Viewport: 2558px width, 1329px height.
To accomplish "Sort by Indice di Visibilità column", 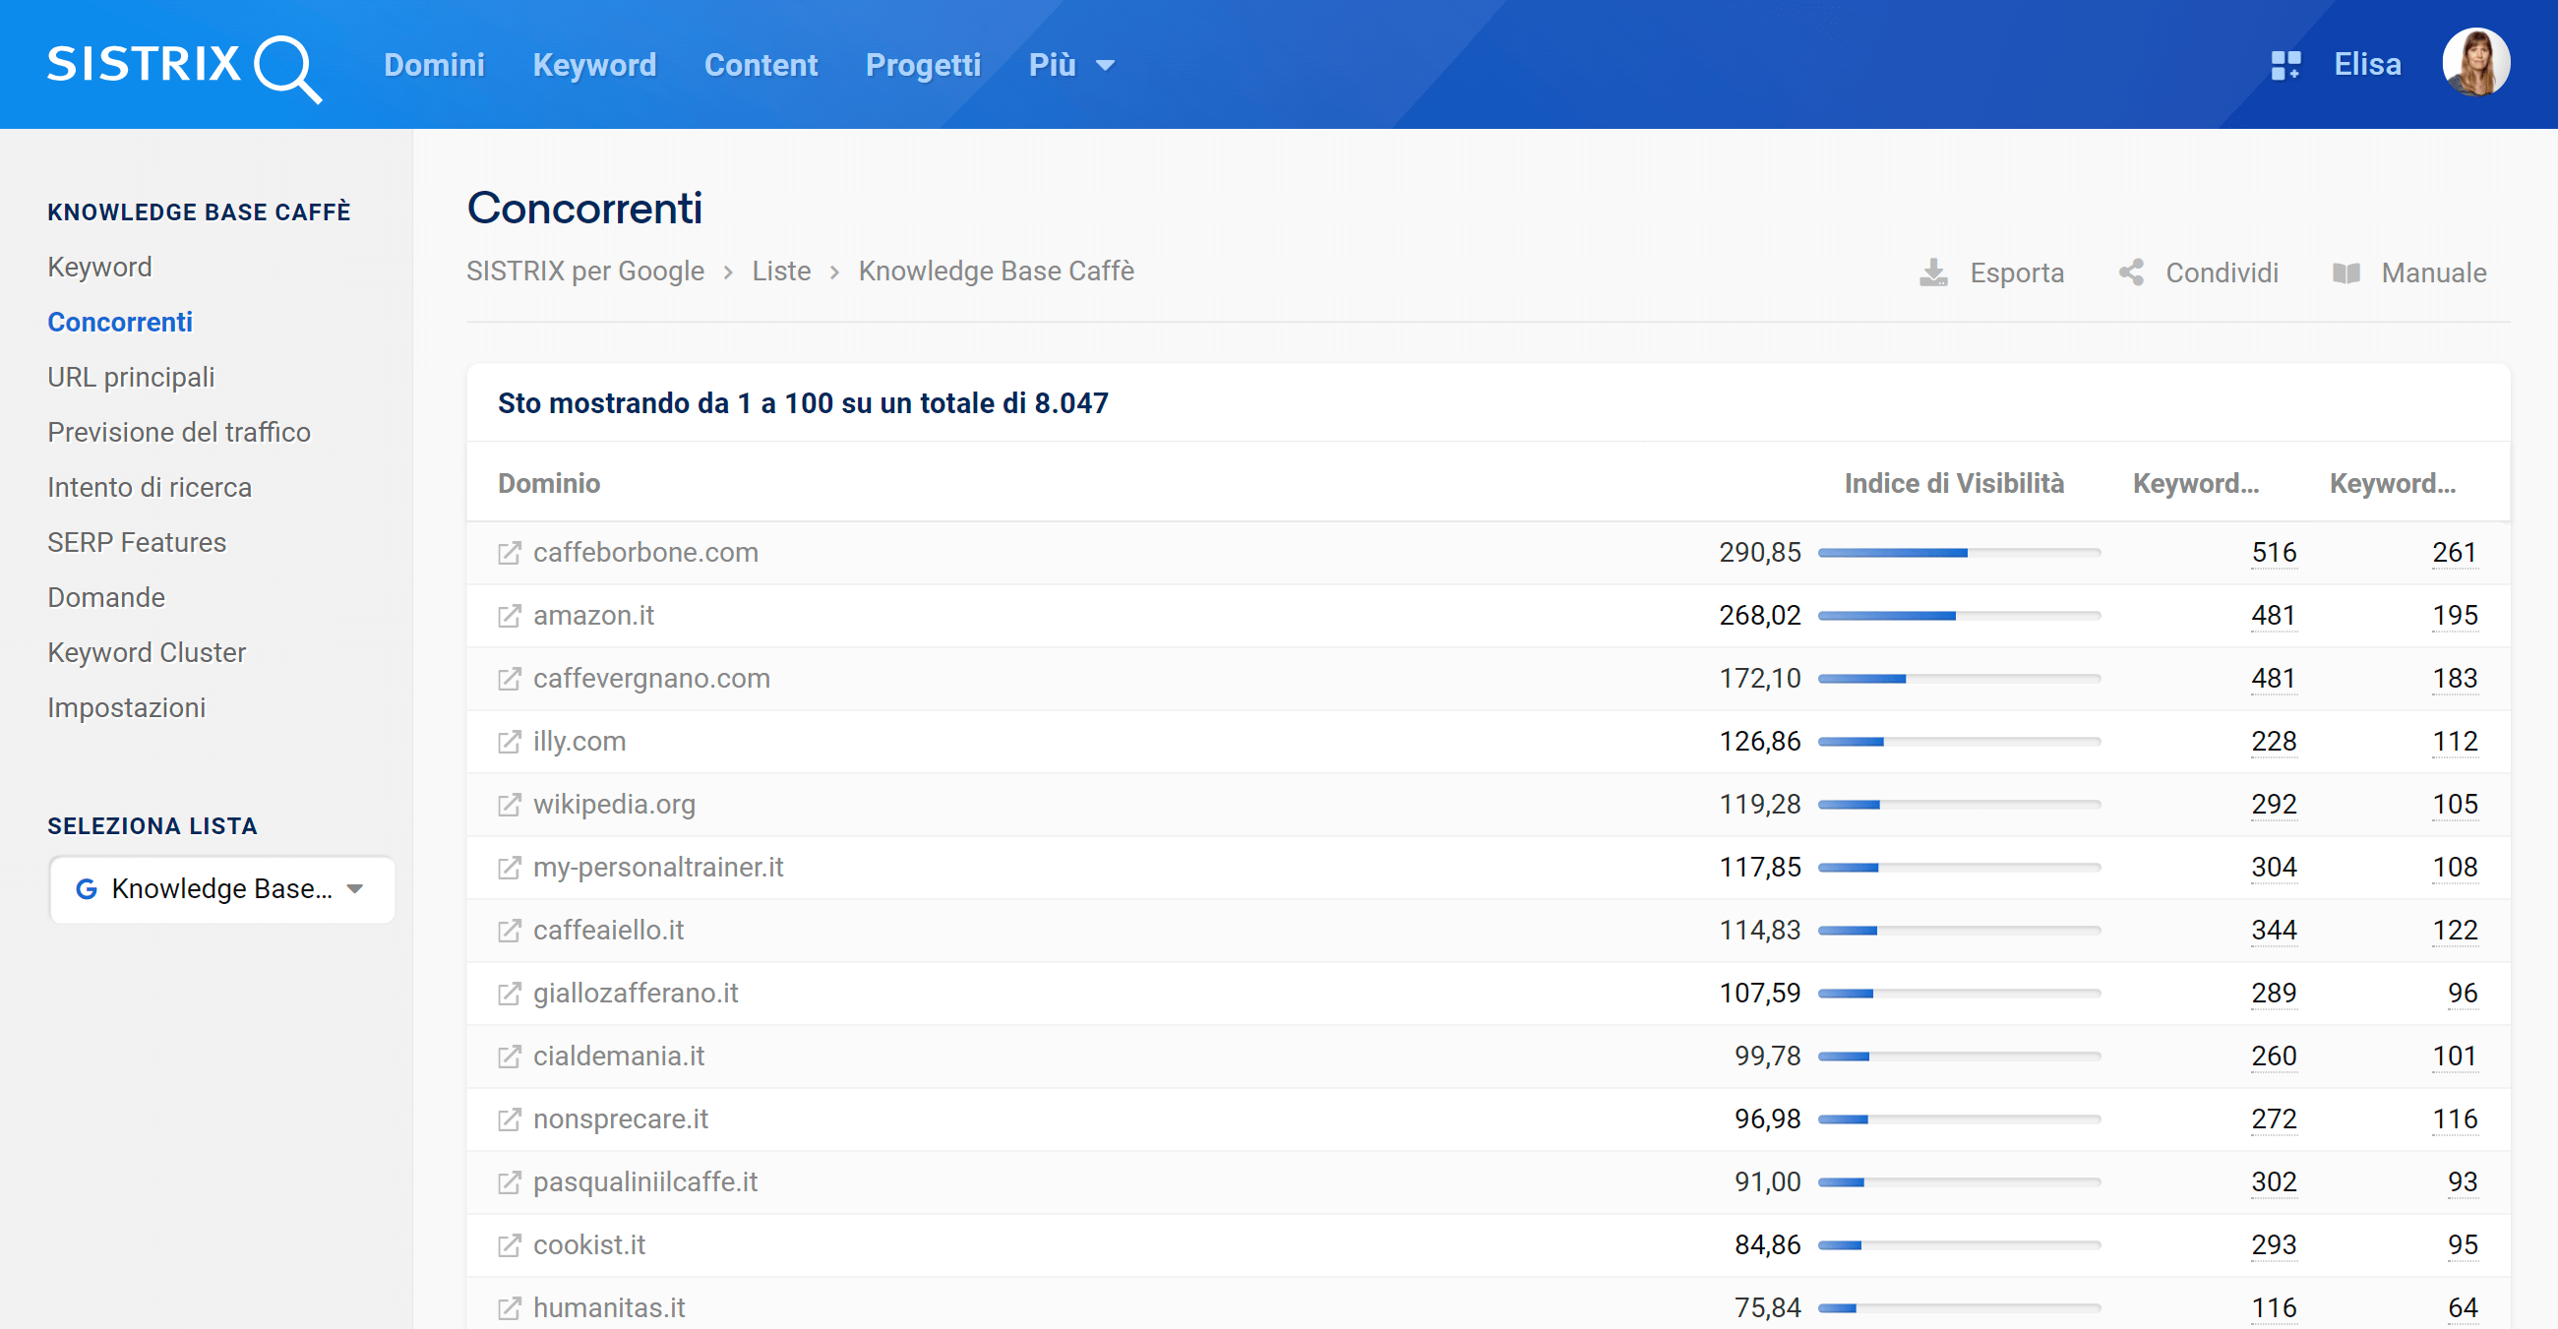I will [x=1953, y=483].
